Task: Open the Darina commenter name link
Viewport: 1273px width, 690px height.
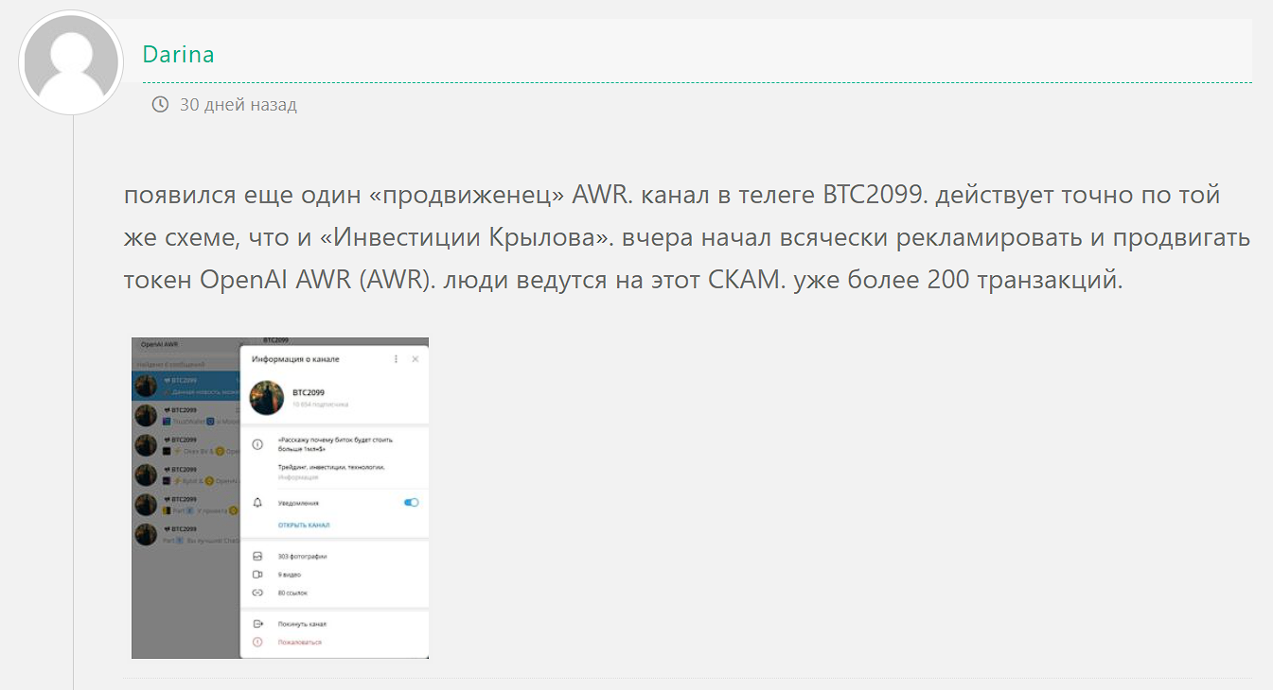Action: click(x=179, y=55)
